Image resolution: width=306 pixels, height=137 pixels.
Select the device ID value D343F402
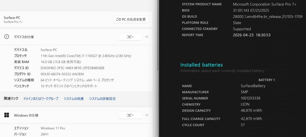tap(73, 68)
